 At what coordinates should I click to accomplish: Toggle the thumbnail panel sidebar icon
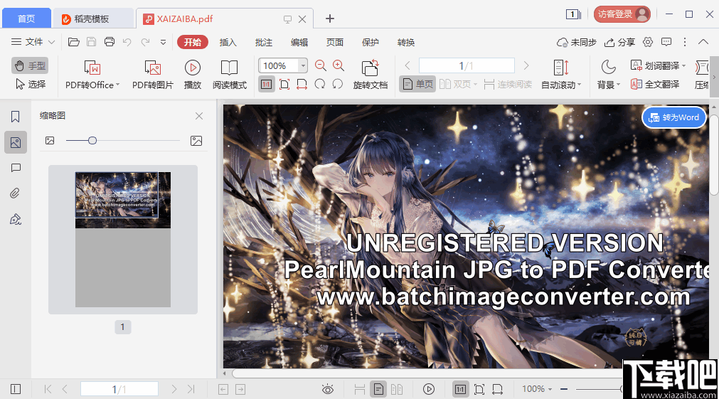15,142
